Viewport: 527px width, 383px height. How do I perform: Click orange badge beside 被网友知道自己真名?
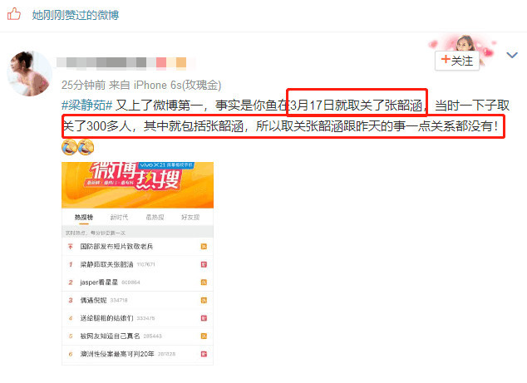tap(204, 336)
